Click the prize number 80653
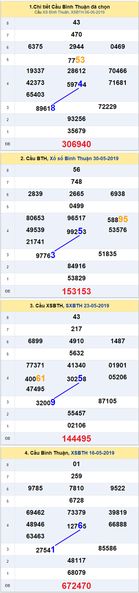 (35, 218)
